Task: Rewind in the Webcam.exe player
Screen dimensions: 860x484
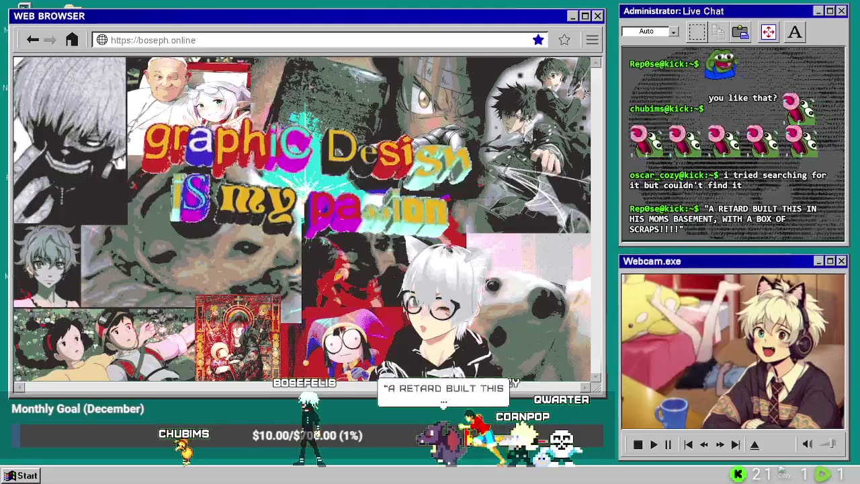Action: [x=704, y=444]
